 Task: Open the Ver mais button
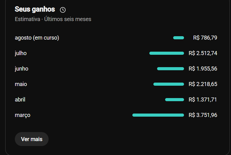point(32,139)
